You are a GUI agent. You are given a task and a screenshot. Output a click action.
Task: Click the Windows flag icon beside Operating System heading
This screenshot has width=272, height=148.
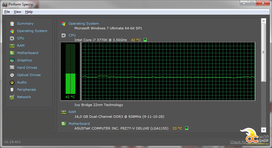point(64,24)
